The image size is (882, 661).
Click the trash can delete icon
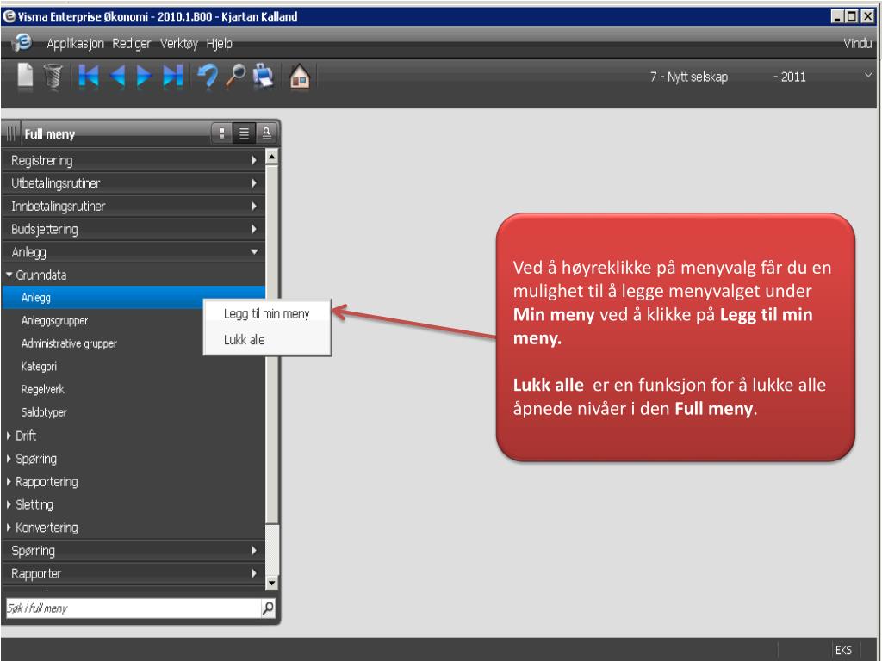point(53,77)
